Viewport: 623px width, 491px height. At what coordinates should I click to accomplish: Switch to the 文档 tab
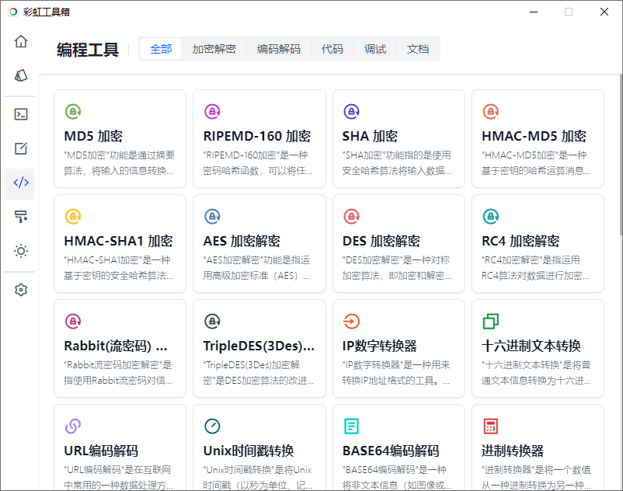click(418, 49)
